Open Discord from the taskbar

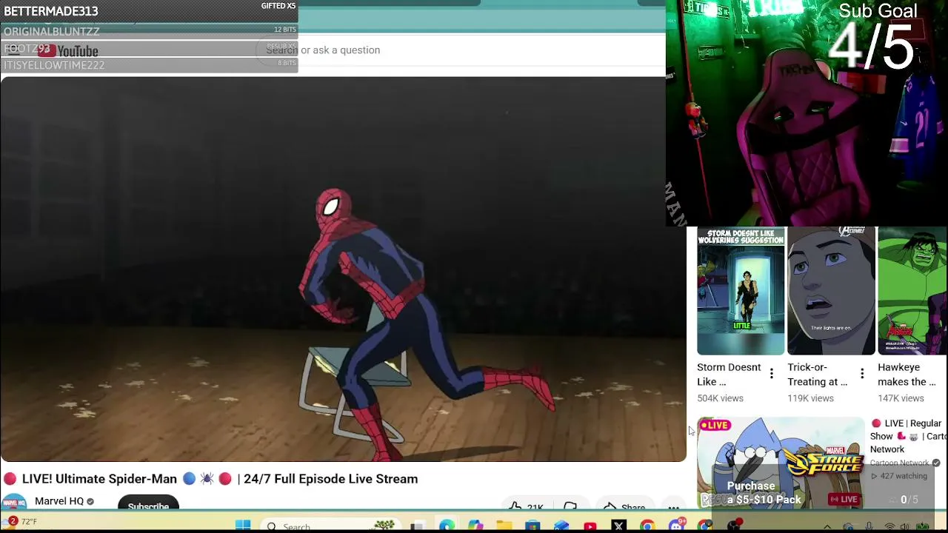point(675,526)
